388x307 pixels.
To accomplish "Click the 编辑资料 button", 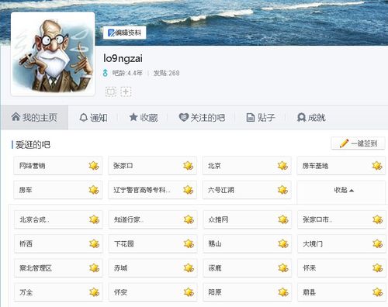I will [x=125, y=33].
